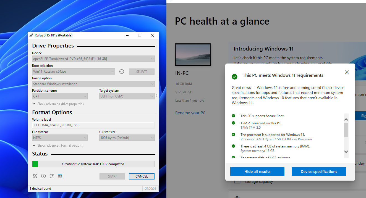Open the Boot selection dropdown

(x=74, y=72)
